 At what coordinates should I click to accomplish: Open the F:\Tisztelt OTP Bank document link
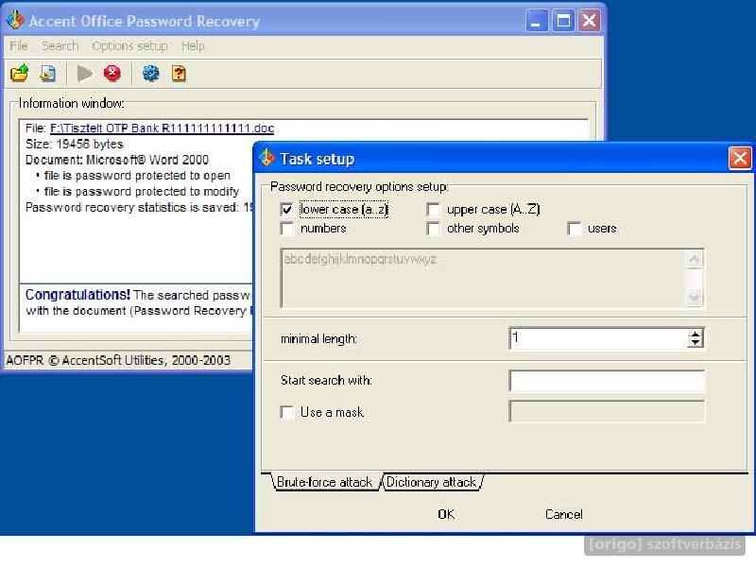coord(162,129)
